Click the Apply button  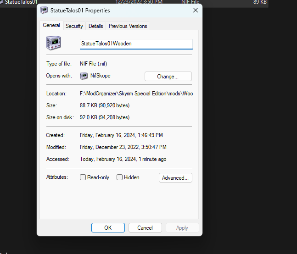click(x=182, y=227)
